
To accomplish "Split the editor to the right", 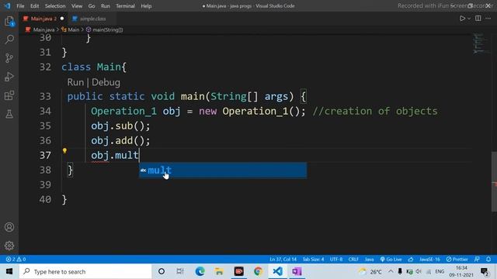I will click(478, 19).
